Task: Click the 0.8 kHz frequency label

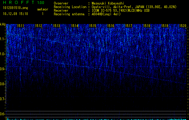Action: pyautogui.click(x=2, y=84)
